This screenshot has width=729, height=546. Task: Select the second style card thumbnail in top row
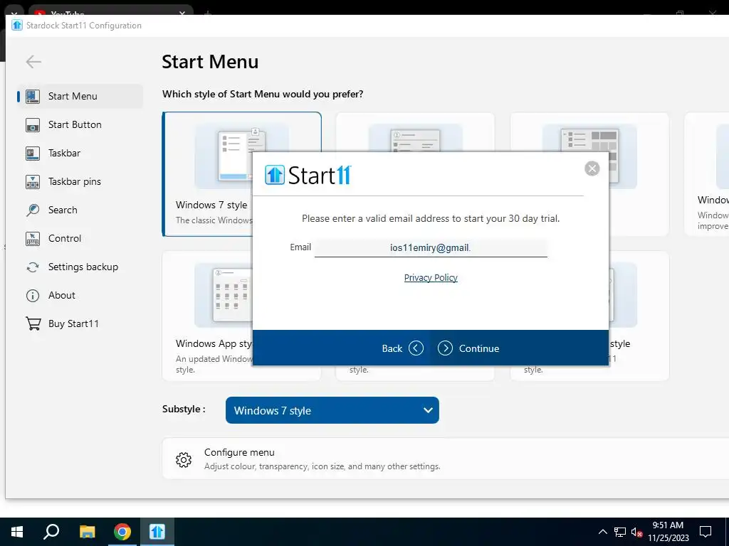coord(416,139)
